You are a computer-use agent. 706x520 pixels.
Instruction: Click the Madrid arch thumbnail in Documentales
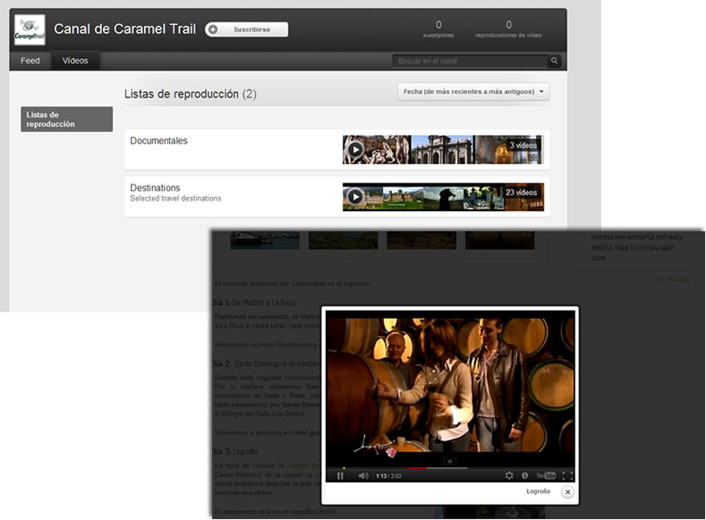pos(443,149)
